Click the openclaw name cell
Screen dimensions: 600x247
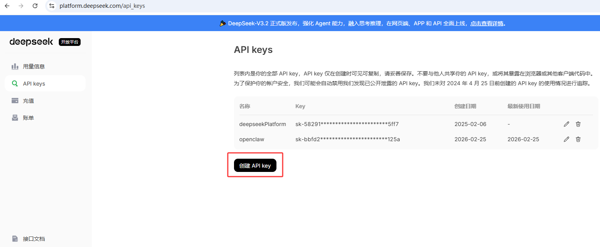(252, 139)
